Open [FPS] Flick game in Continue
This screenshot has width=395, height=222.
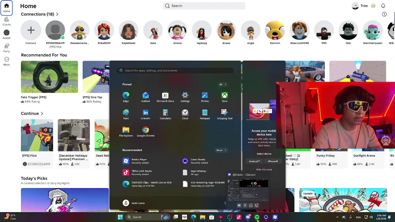[x=37, y=135]
